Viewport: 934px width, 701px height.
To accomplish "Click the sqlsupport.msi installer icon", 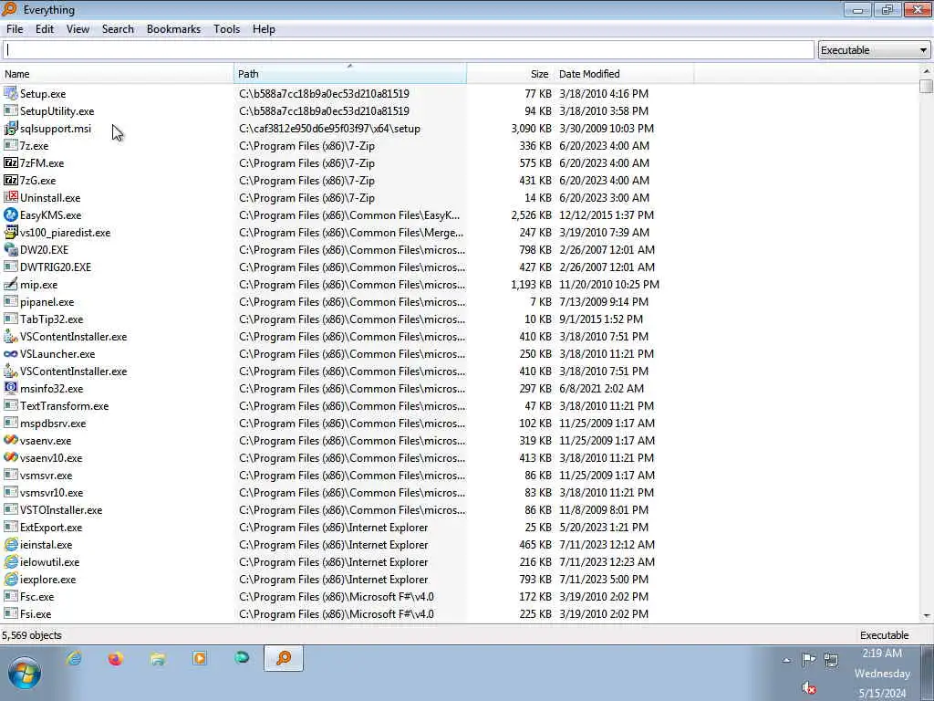I will [11, 128].
